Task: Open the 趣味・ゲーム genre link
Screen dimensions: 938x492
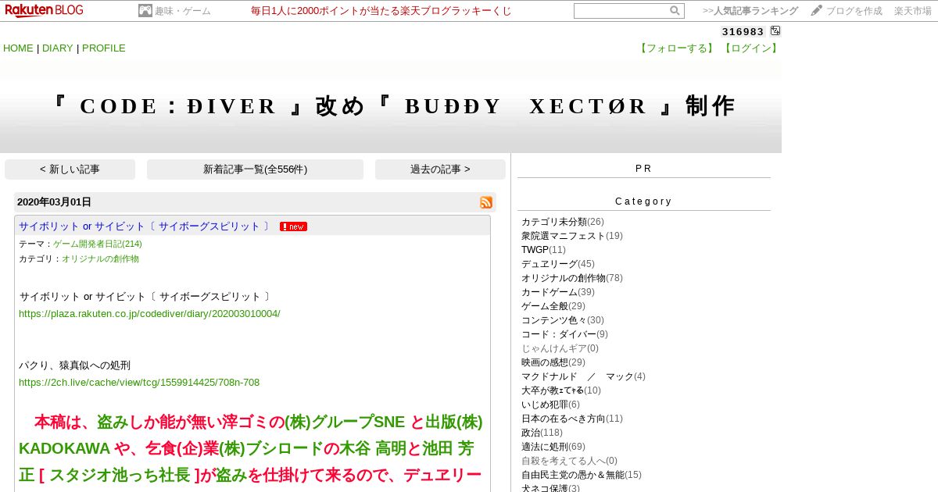Action: coord(182,11)
